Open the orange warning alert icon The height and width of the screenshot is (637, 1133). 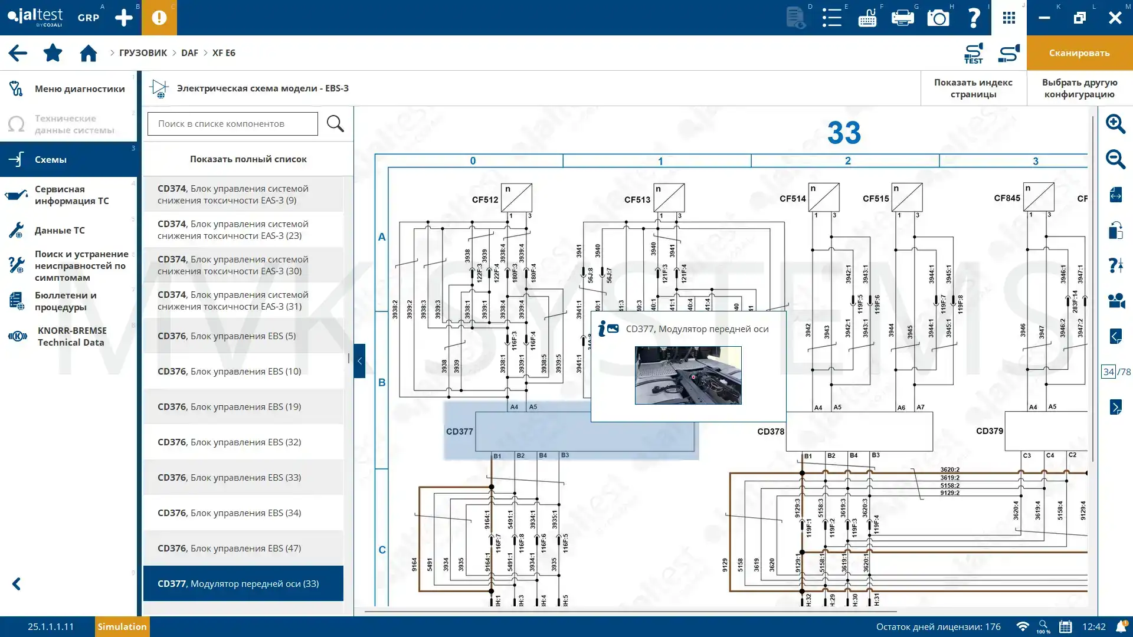(159, 18)
